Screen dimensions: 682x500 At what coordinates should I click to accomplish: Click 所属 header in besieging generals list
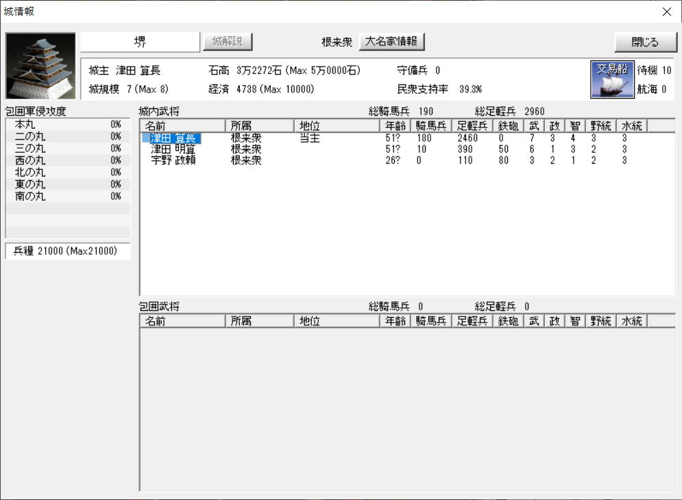tap(258, 320)
